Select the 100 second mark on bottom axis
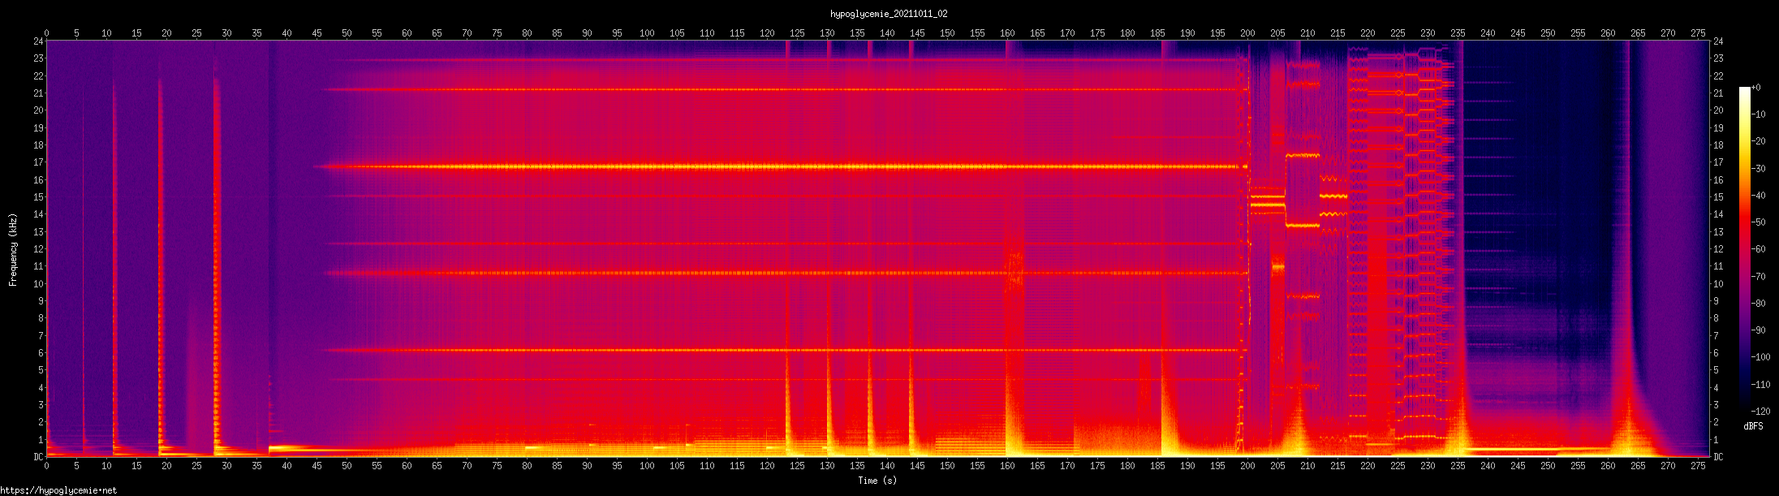This screenshot has width=1779, height=496. pos(647,466)
